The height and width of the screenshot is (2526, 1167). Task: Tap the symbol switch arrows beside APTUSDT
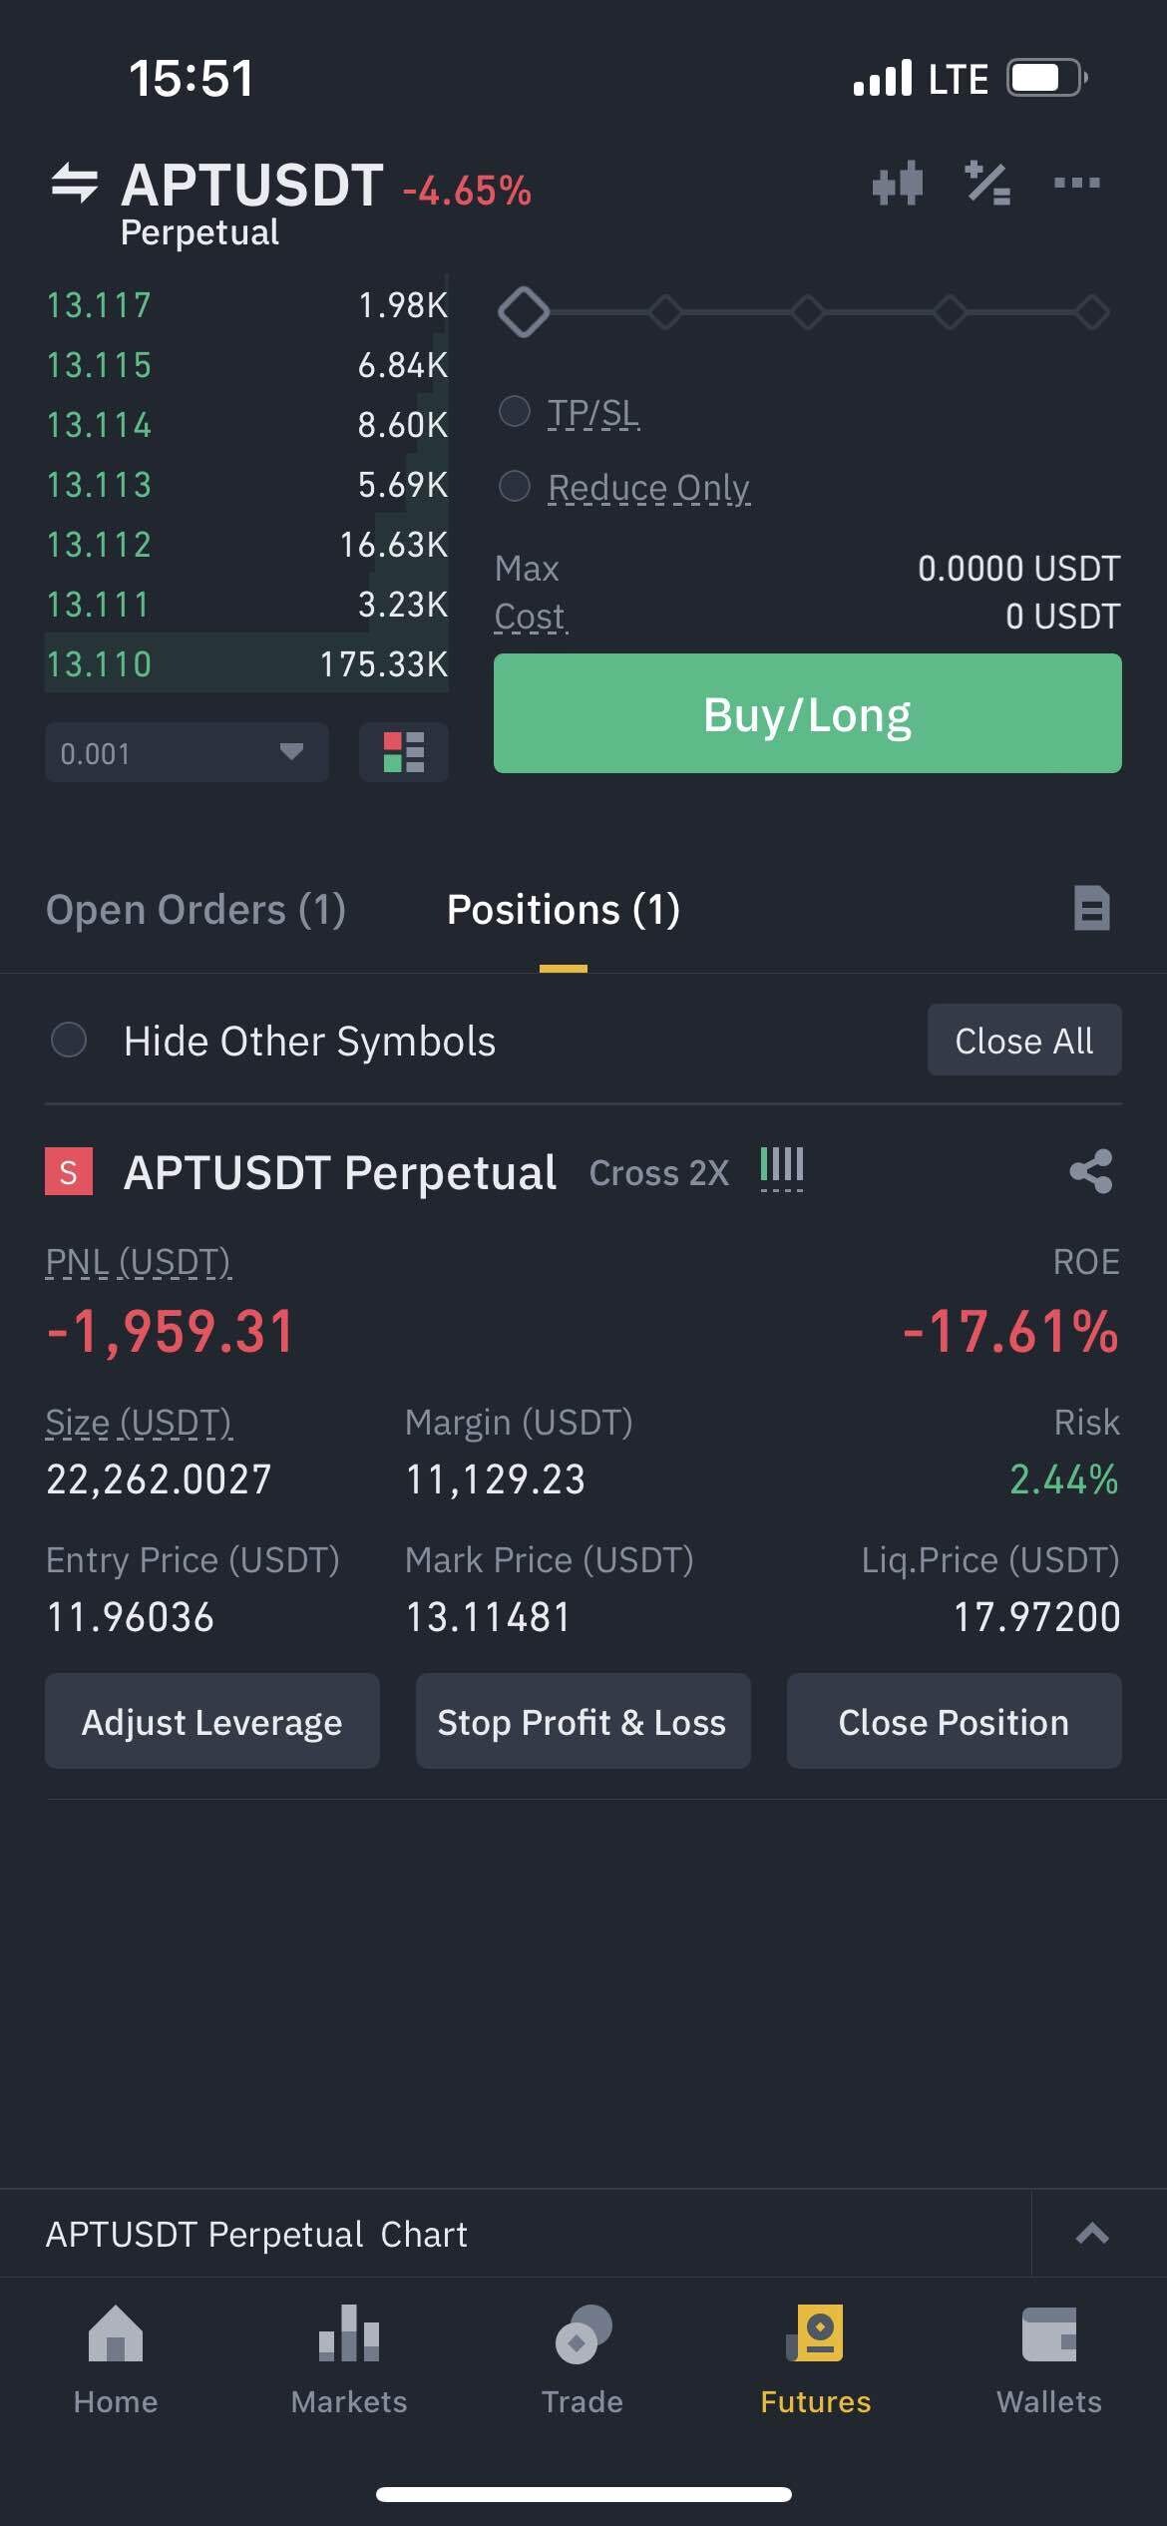click(x=75, y=184)
